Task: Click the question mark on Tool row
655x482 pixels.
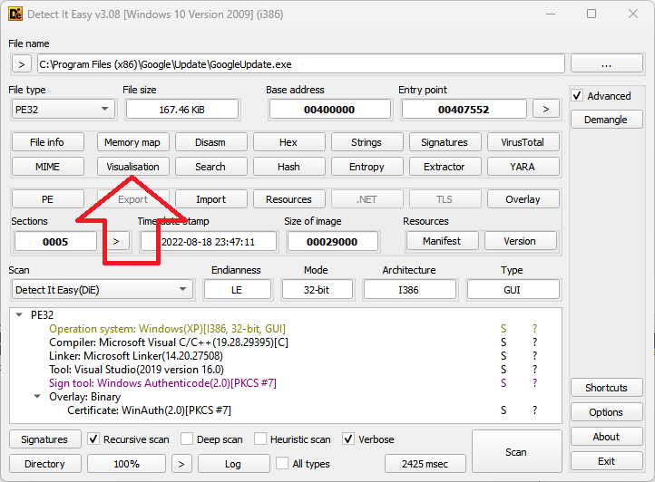Action: (534, 370)
